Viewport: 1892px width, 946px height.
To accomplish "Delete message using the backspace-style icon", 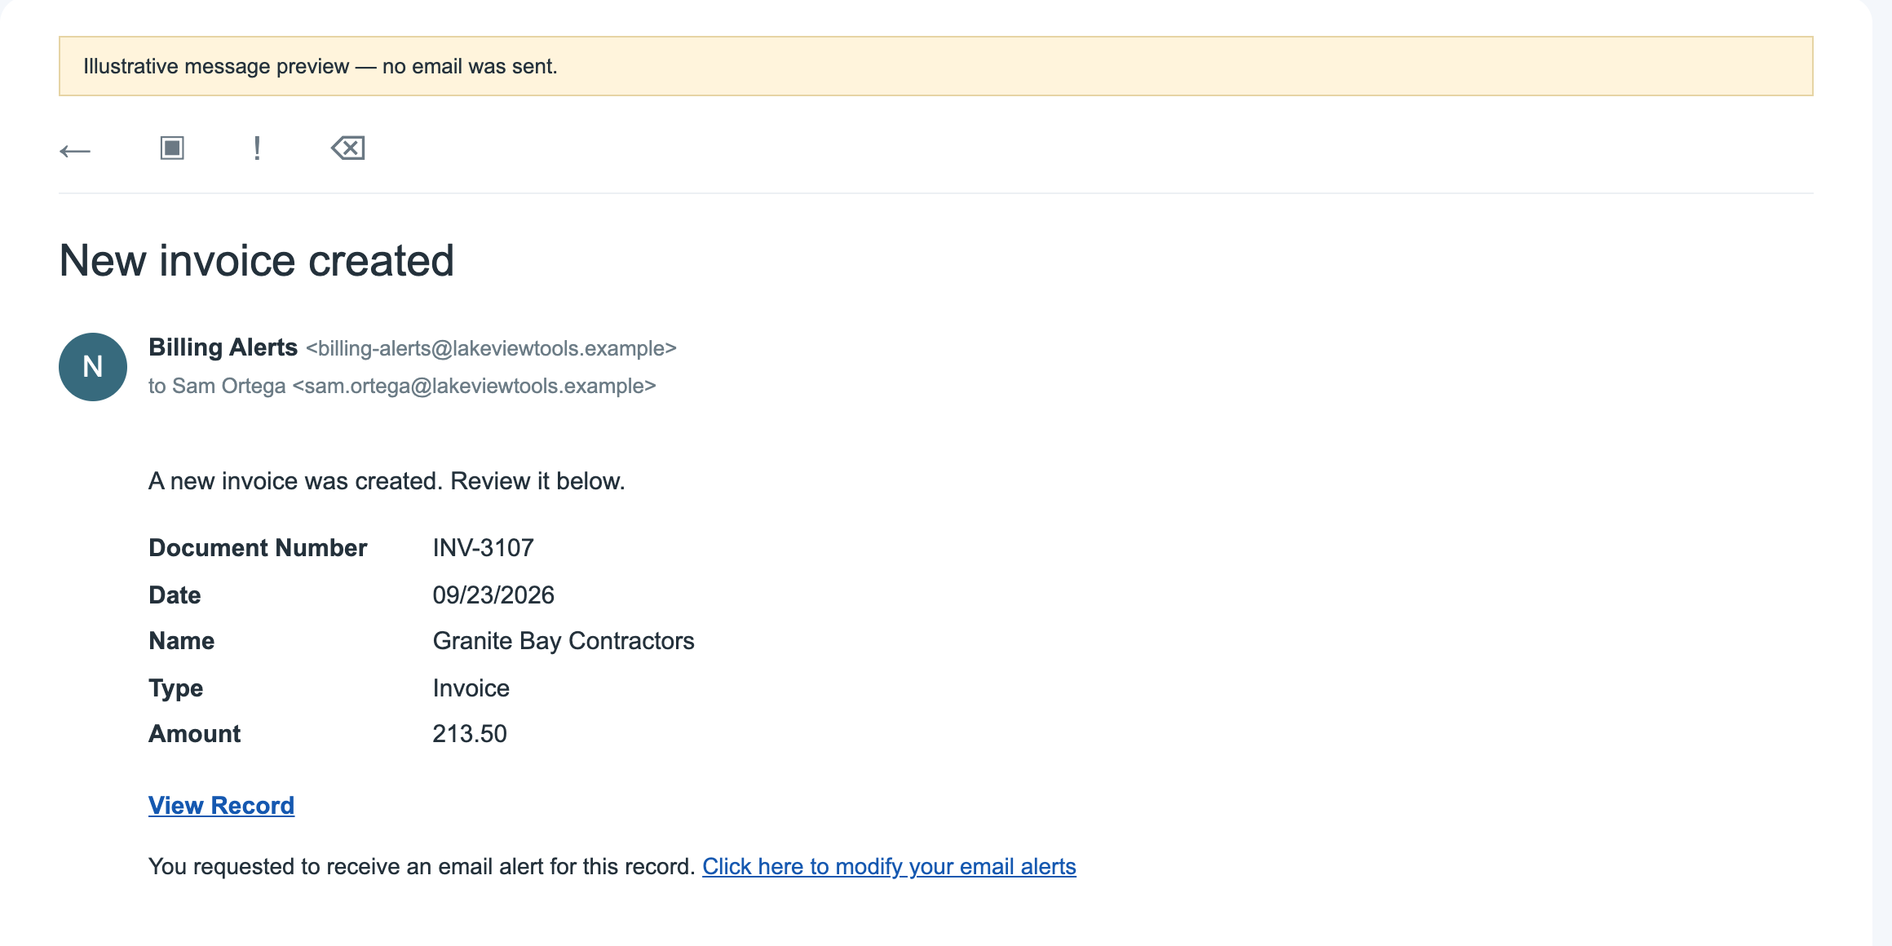I will (348, 148).
